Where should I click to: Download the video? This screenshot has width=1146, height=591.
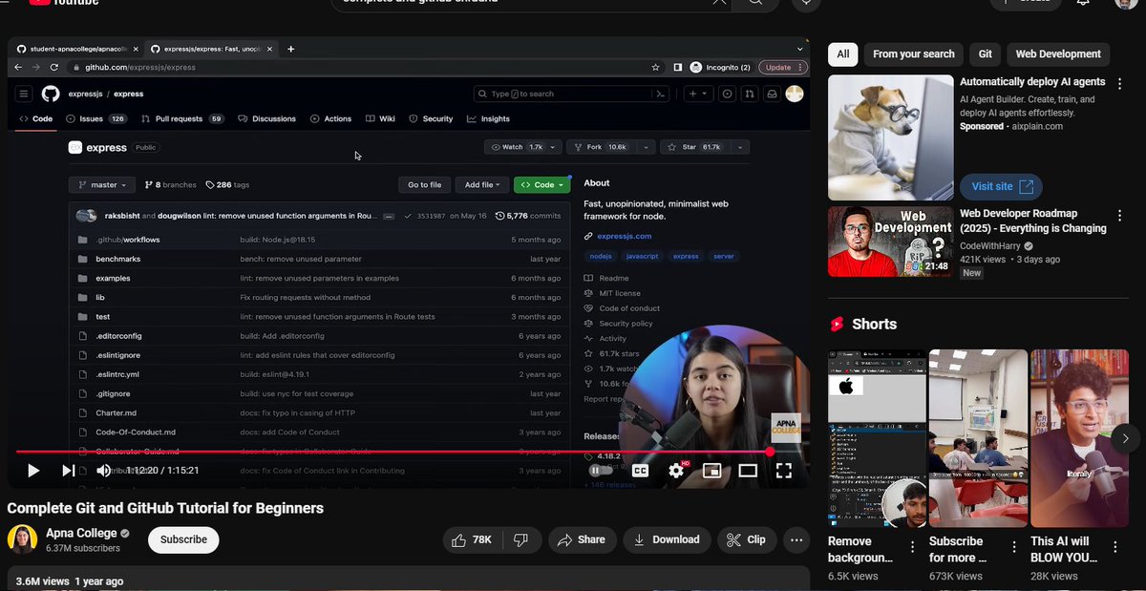click(x=667, y=539)
